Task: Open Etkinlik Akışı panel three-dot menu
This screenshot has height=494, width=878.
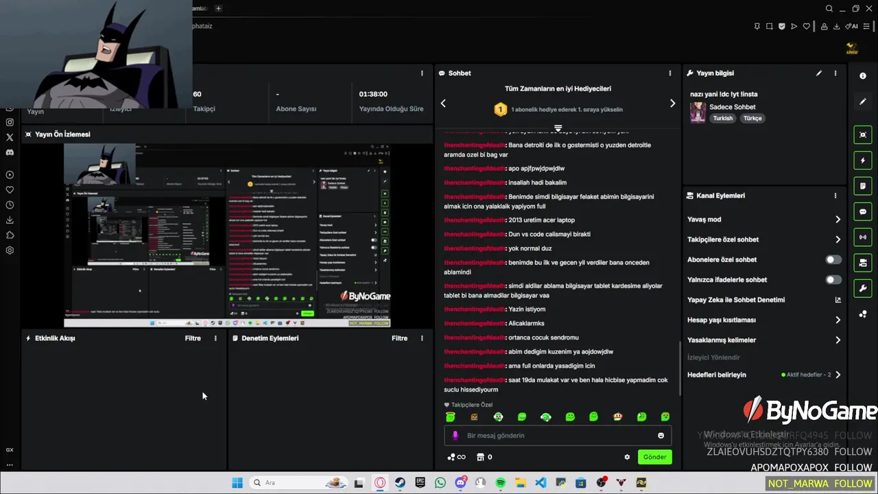Action: coord(215,338)
